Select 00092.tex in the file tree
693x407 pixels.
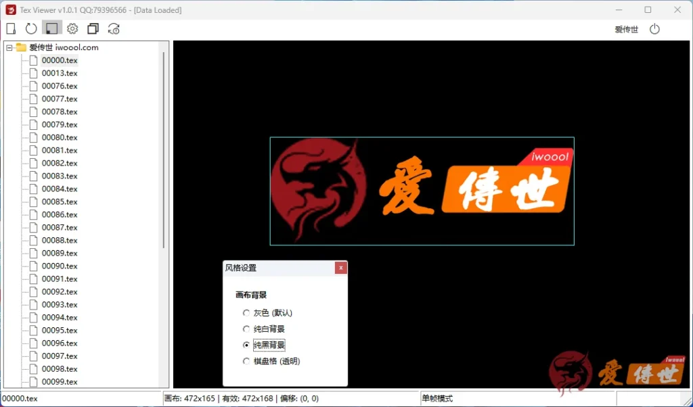(x=60, y=292)
